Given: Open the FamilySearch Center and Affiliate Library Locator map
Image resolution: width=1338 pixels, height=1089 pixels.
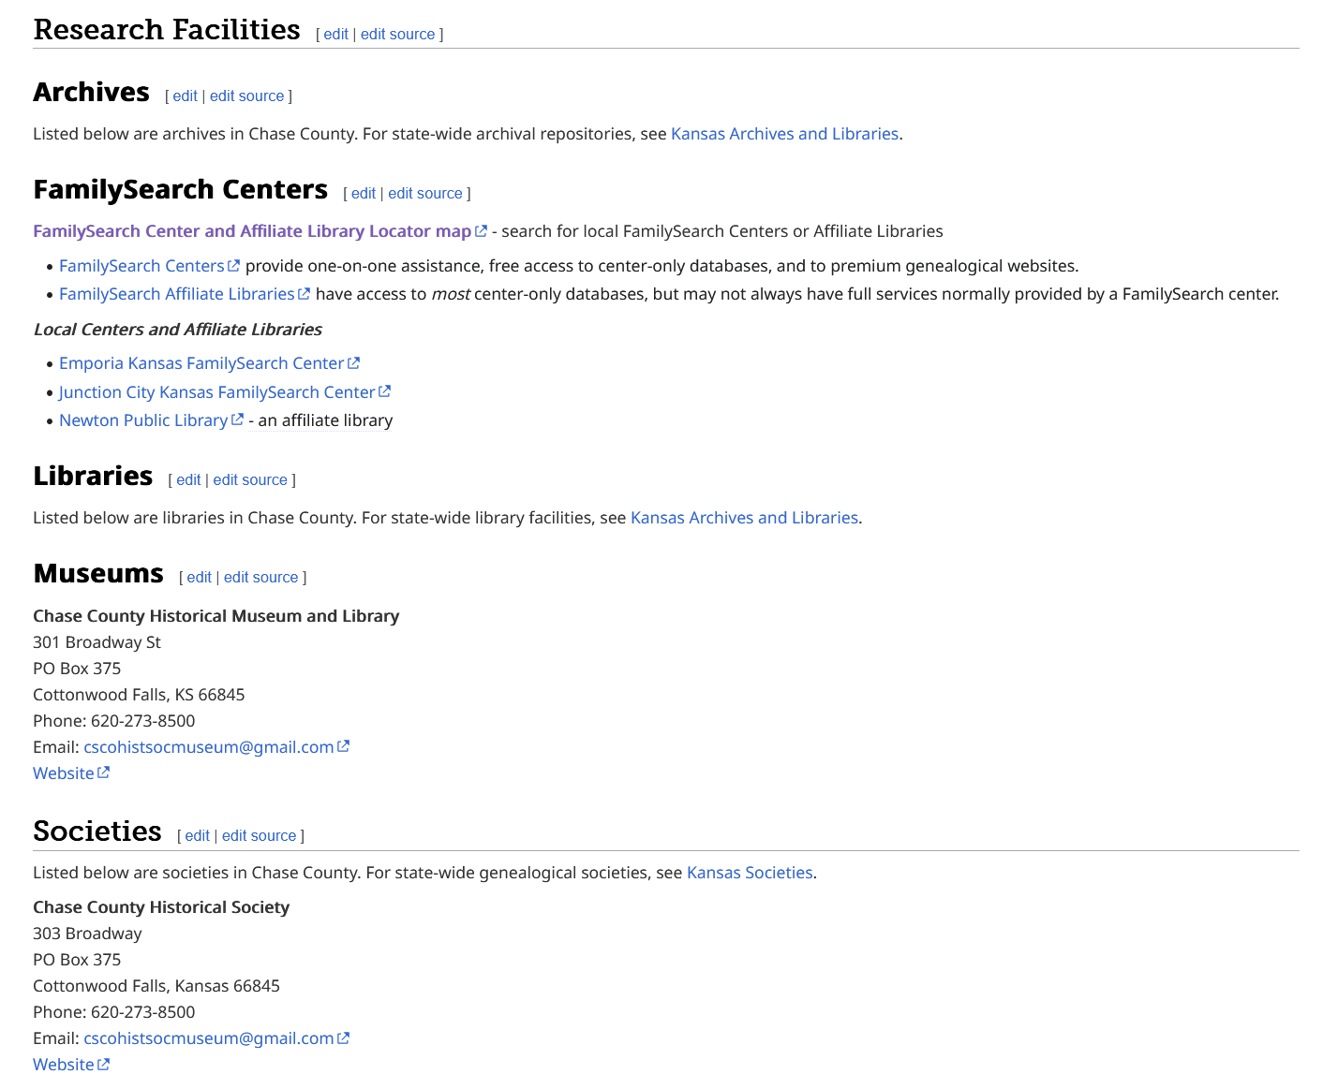Looking at the screenshot, I should 251,230.
